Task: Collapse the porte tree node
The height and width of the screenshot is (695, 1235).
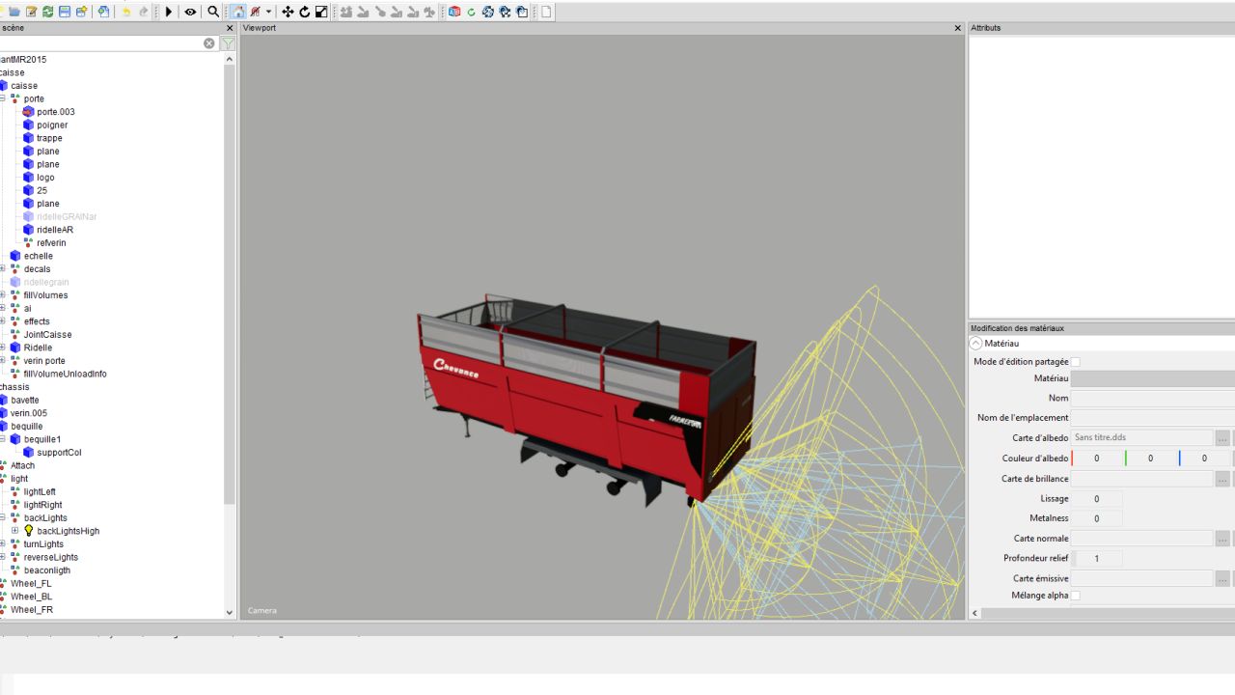Action: coord(3,98)
